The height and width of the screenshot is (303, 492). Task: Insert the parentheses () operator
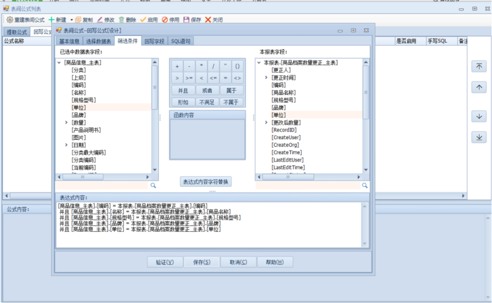click(x=237, y=66)
